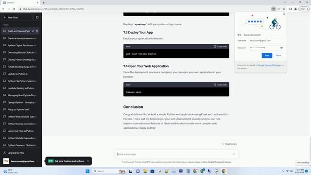Open the Deploy Python Desktop App chat

click(20, 59)
